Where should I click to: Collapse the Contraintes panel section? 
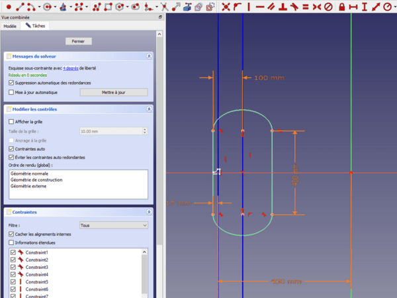pos(149,213)
